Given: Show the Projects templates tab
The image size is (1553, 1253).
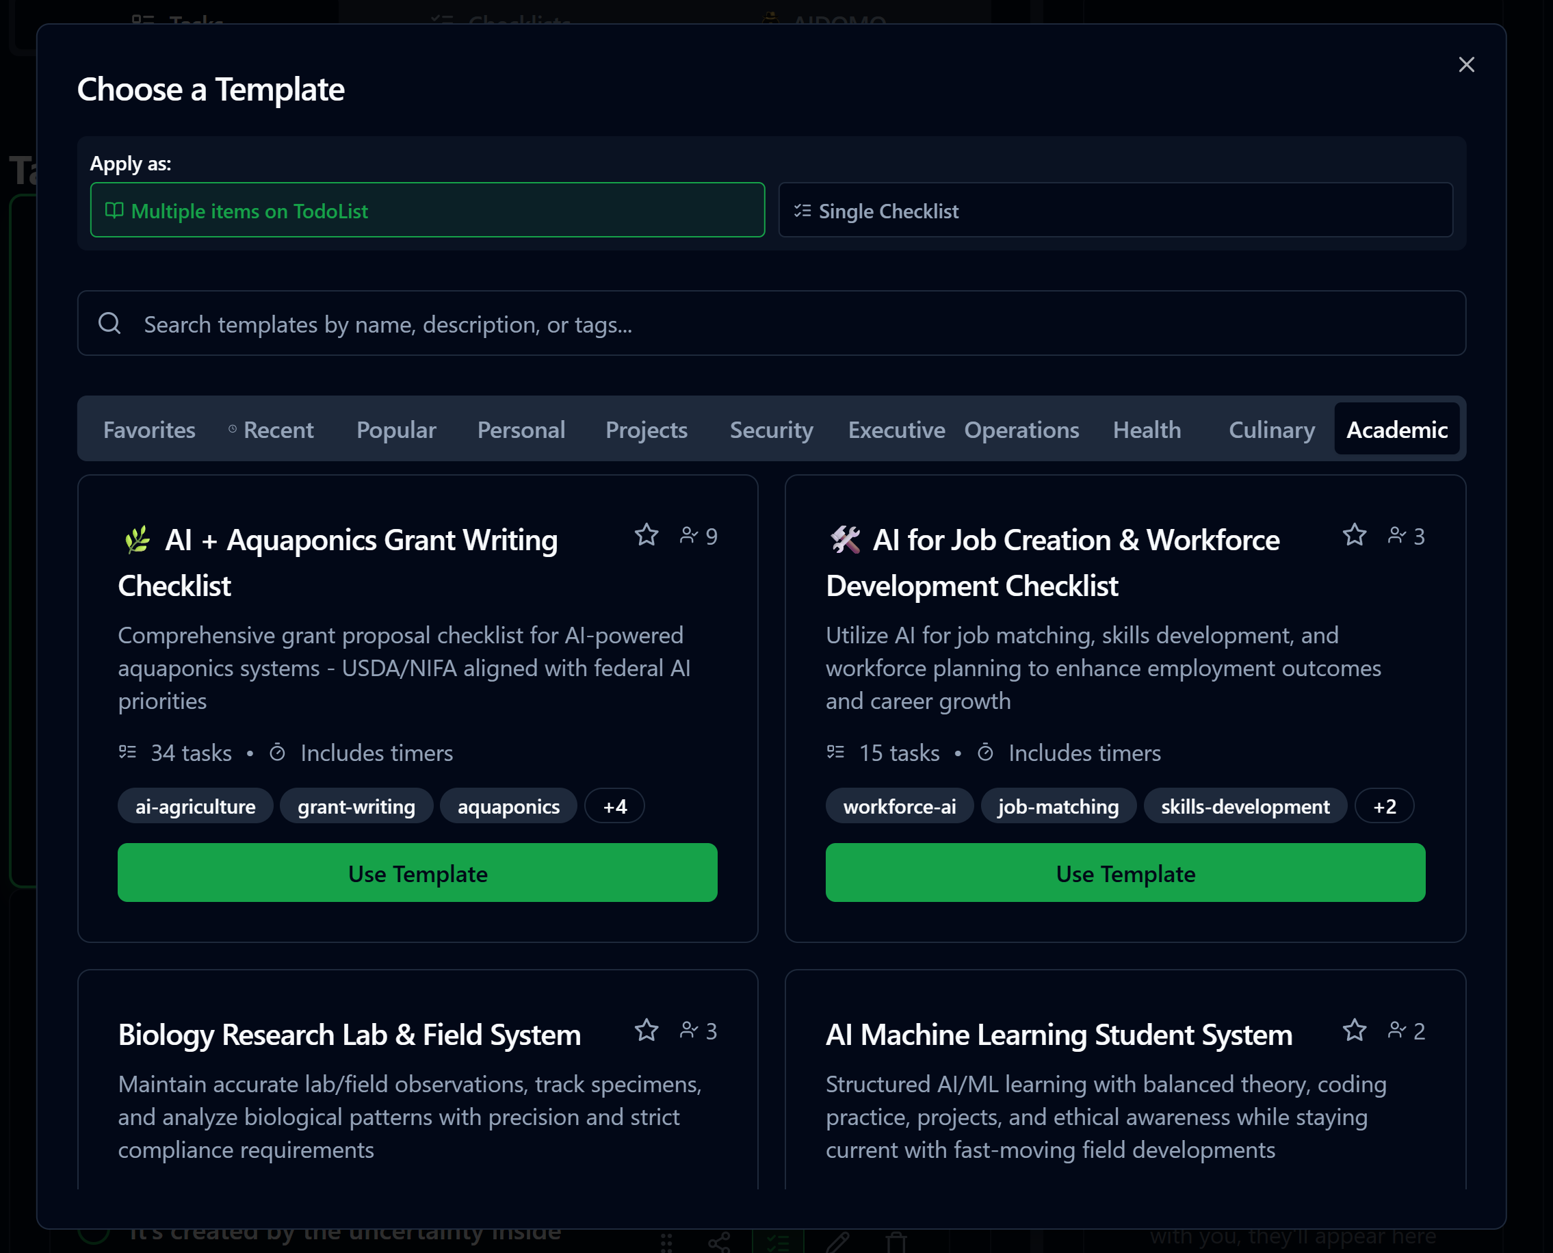Looking at the screenshot, I should [647, 430].
